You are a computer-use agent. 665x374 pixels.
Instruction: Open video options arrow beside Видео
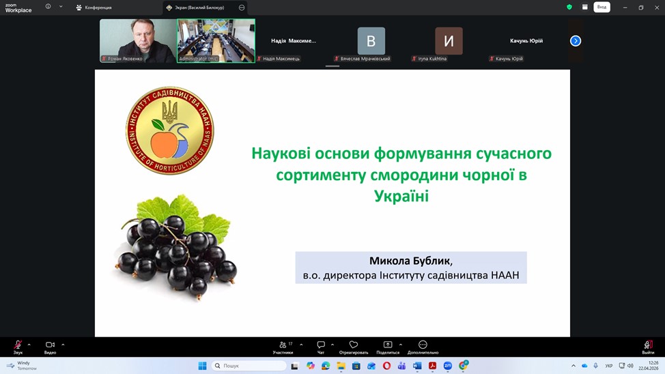click(x=63, y=344)
